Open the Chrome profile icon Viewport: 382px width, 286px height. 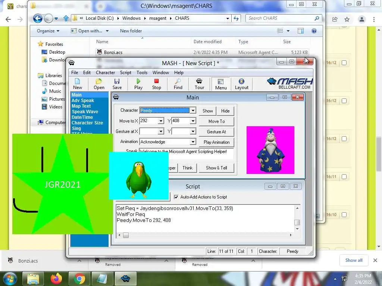coord(362,19)
